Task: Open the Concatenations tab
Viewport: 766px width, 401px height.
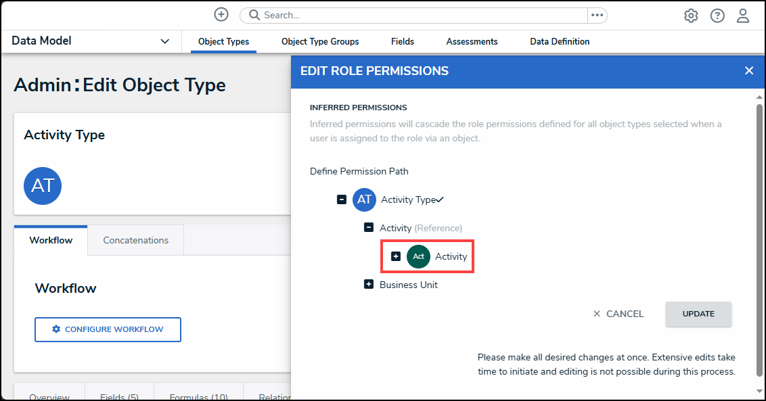Action: (135, 240)
